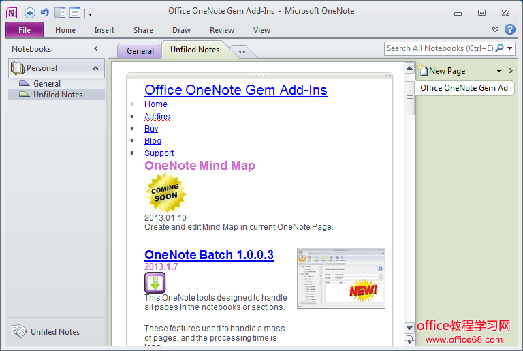523x351 pixels.
Task: Click the OneNote Mind Map heading
Action: (200, 166)
